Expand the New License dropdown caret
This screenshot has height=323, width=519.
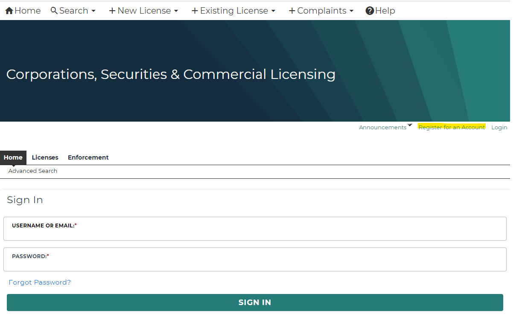click(x=176, y=11)
